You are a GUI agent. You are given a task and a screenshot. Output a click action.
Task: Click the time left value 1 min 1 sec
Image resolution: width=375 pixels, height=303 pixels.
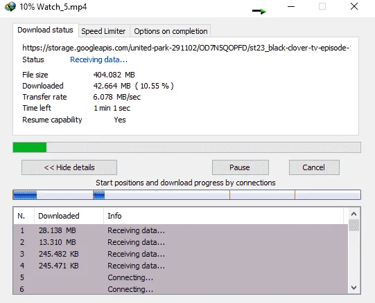[112, 108]
